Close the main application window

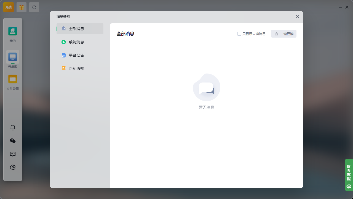coord(347,7)
